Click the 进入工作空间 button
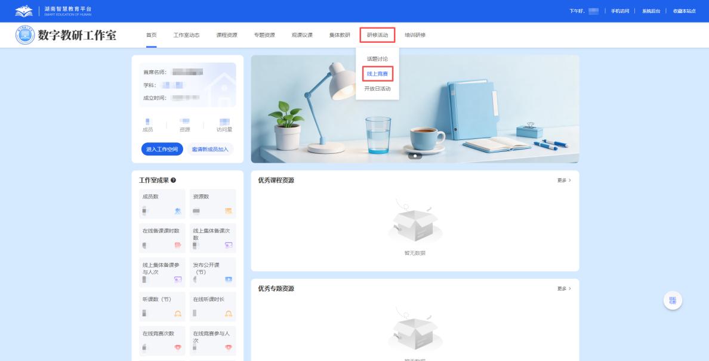 point(162,149)
